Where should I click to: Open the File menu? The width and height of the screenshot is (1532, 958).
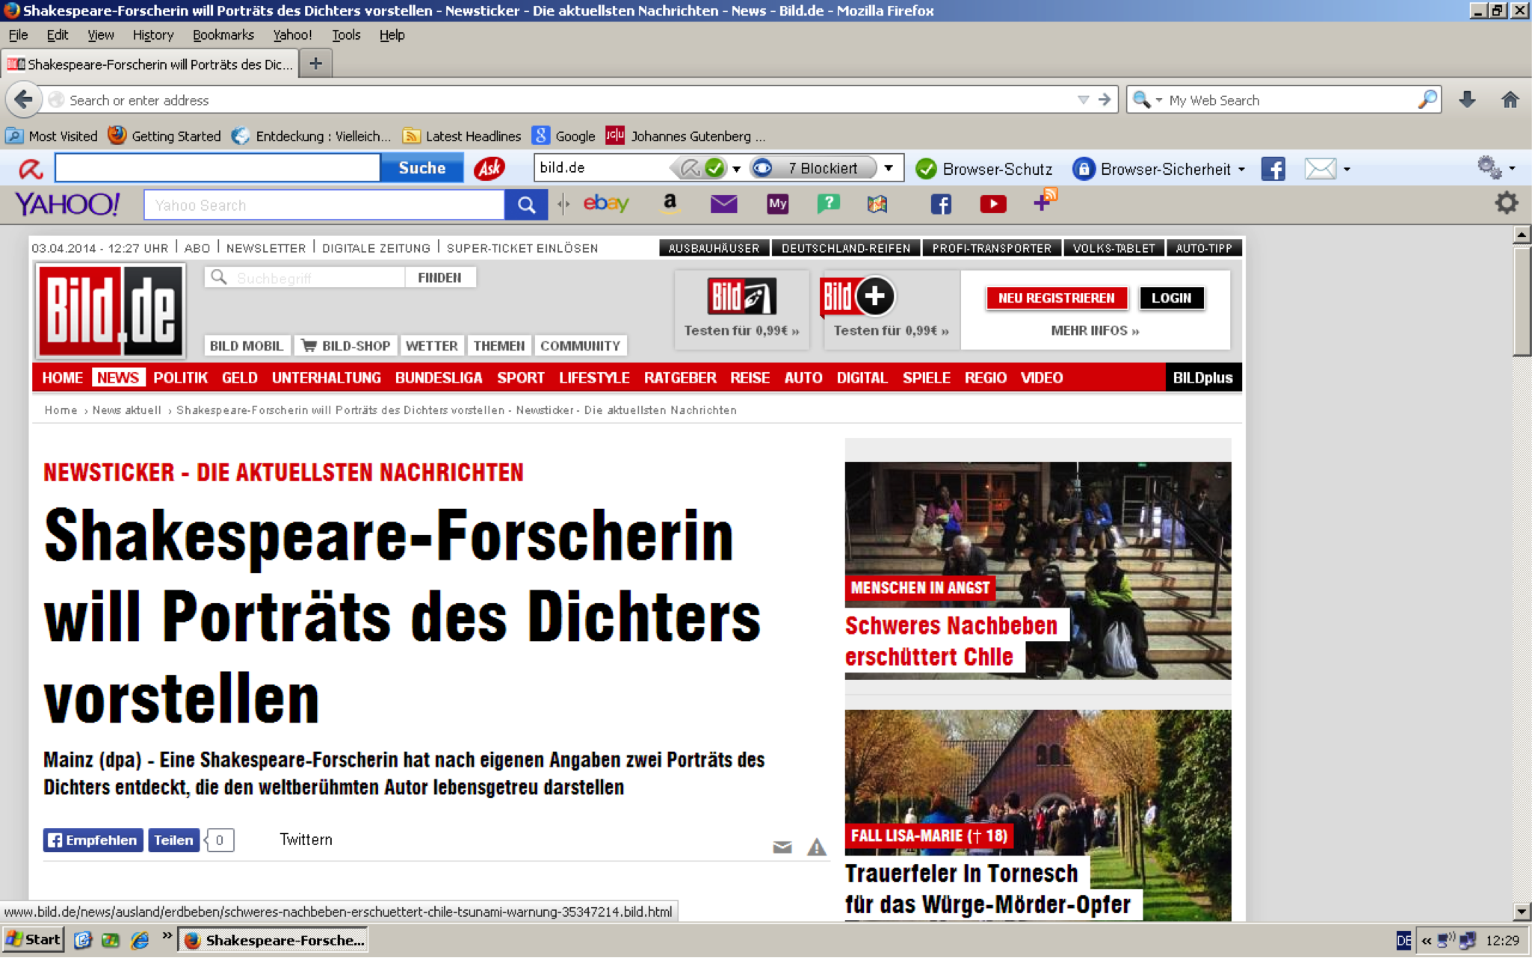tap(18, 35)
